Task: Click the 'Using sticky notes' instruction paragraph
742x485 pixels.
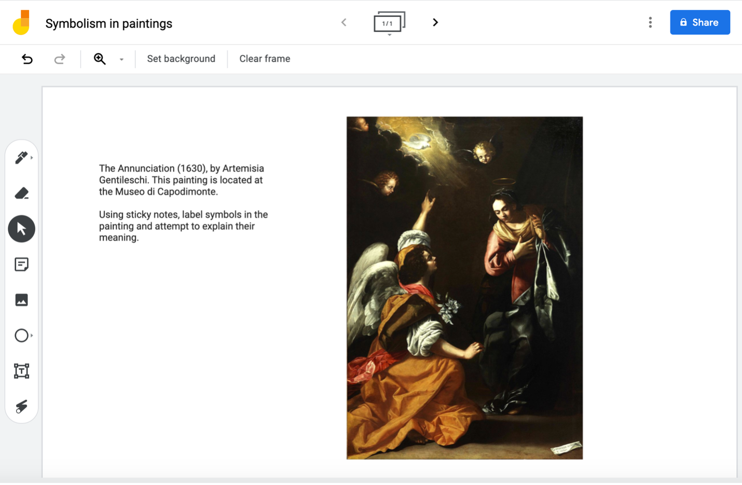Action: tap(183, 226)
